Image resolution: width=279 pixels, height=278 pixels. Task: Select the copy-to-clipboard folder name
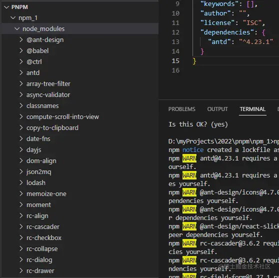(52, 128)
